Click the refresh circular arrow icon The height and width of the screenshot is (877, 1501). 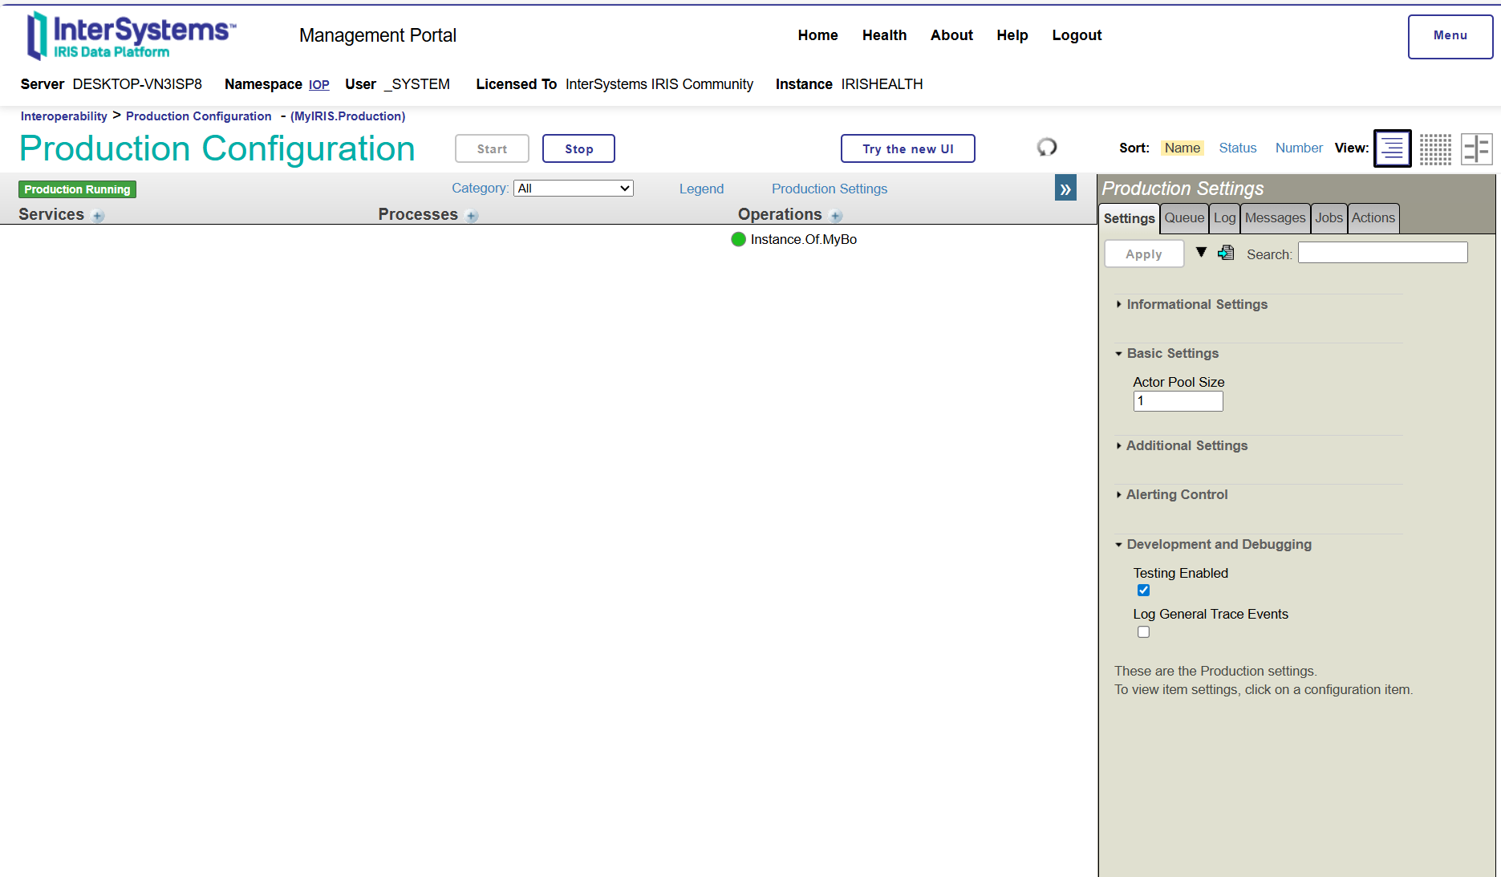click(1047, 148)
